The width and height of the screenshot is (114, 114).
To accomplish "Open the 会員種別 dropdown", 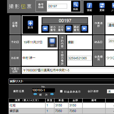I will pos(110,58).
